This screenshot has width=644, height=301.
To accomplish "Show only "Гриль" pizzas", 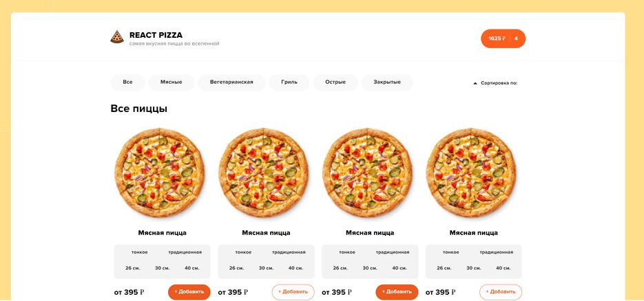I will coord(289,82).
